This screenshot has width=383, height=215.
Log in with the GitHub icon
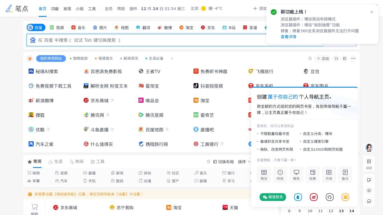coord(330,197)
